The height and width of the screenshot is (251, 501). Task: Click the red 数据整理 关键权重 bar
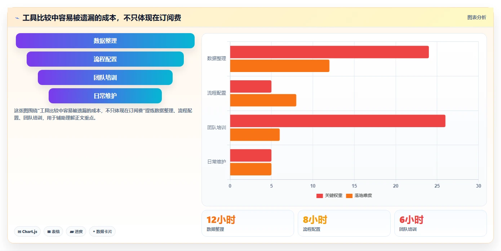pos(329,52)
